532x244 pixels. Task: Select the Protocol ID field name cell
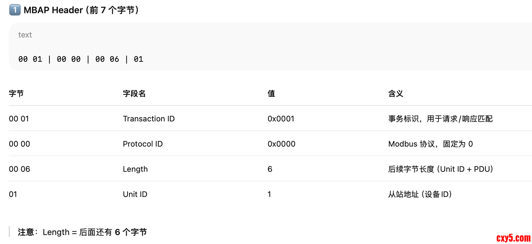coord(143,144)
